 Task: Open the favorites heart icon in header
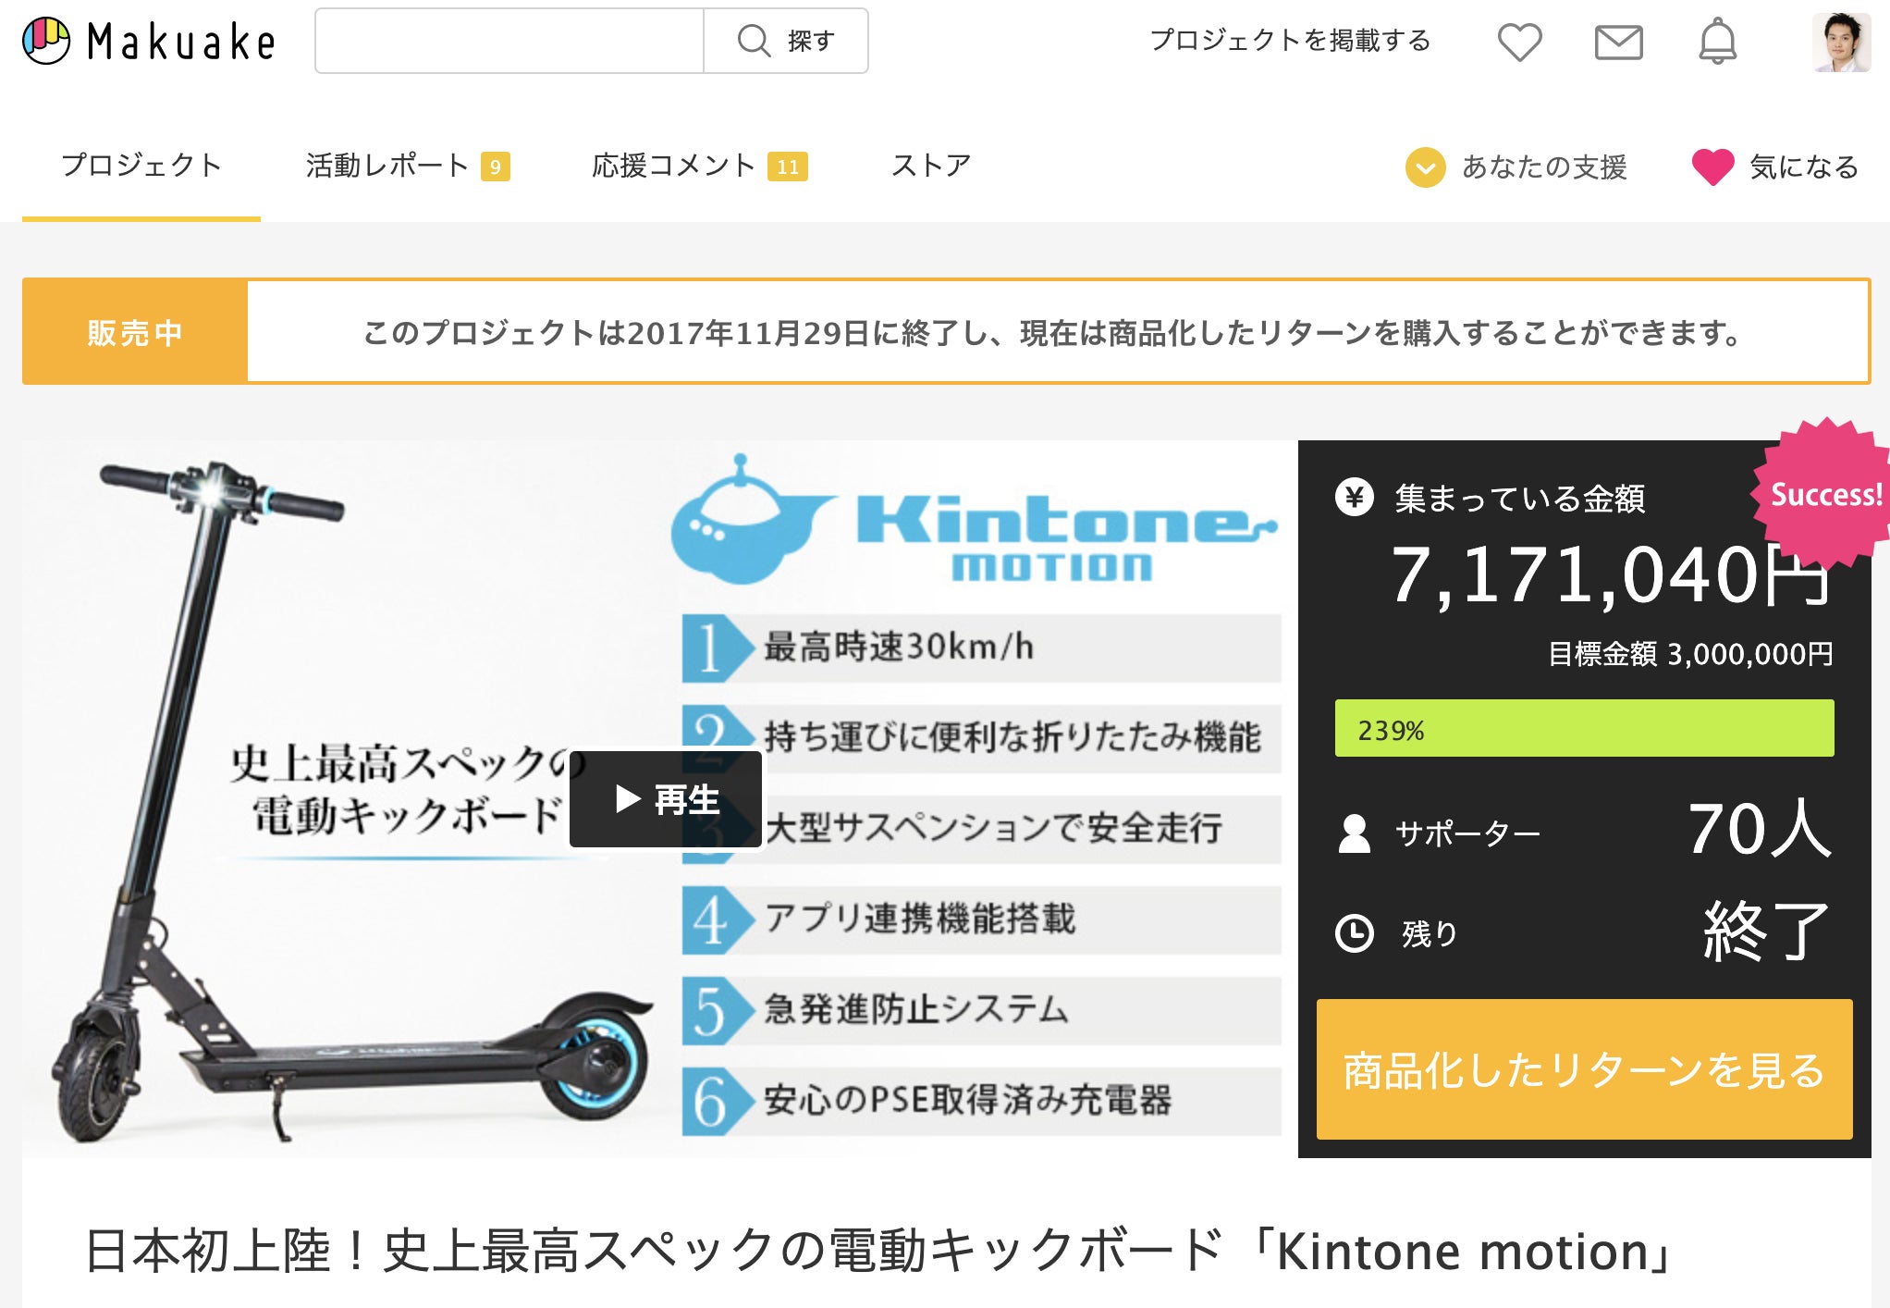(x=1520, y=42)
